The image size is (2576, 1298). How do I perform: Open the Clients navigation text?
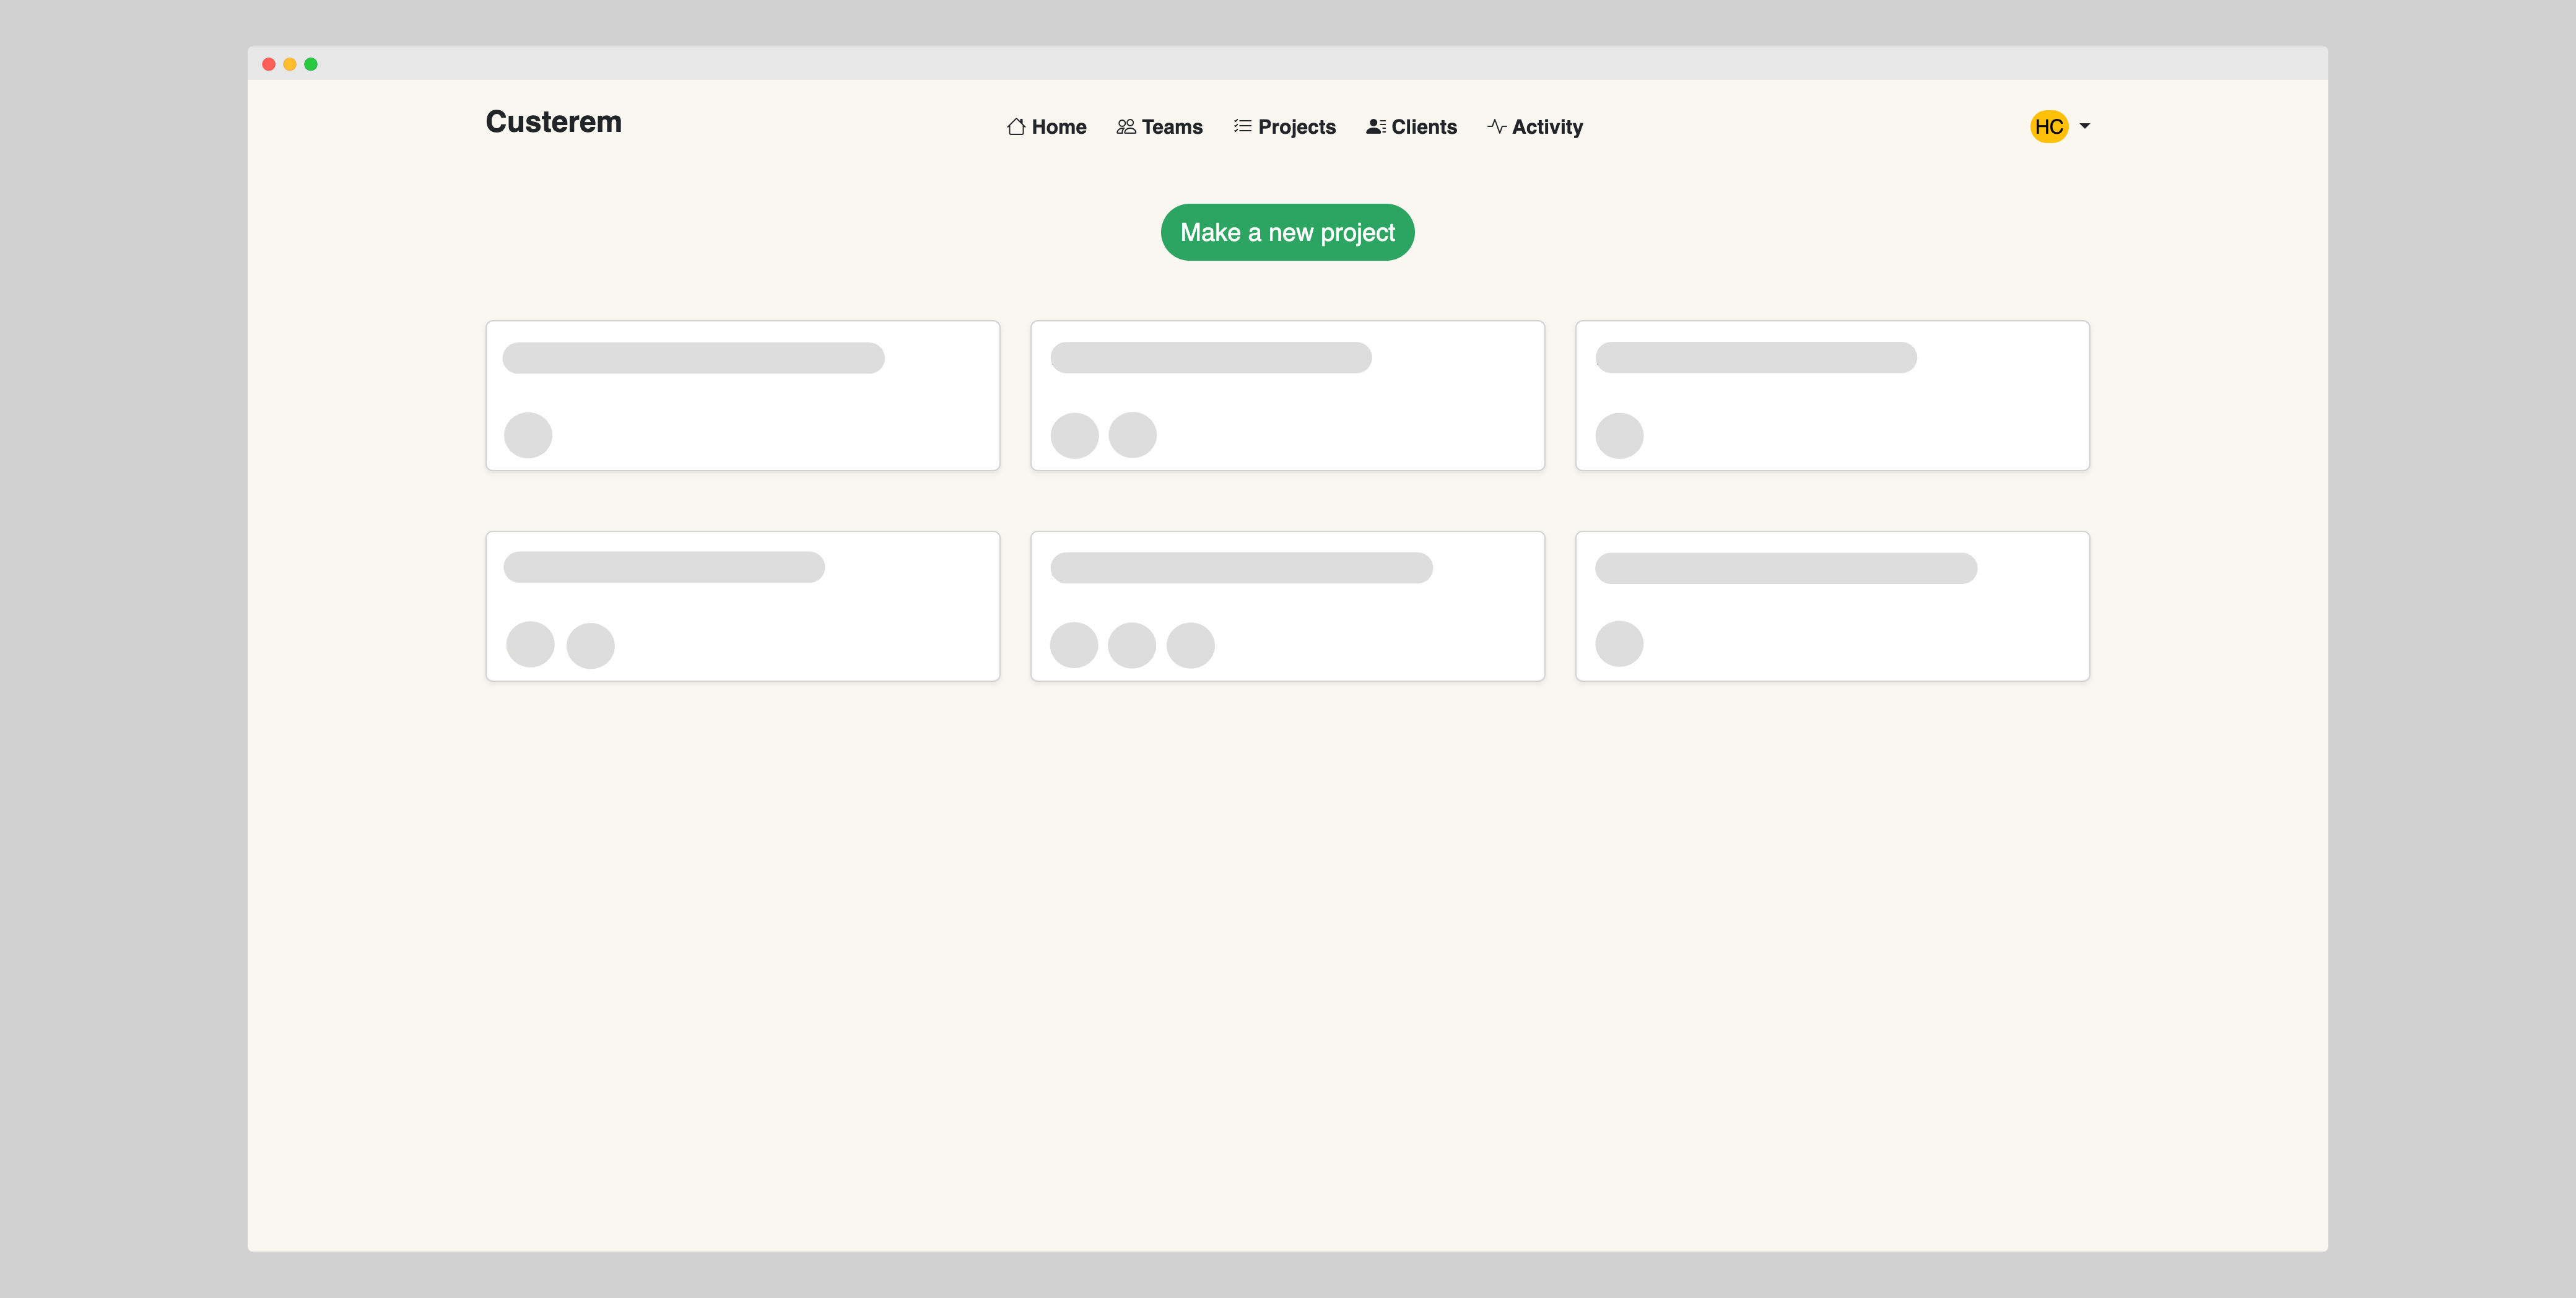[x=1424, y=127]
